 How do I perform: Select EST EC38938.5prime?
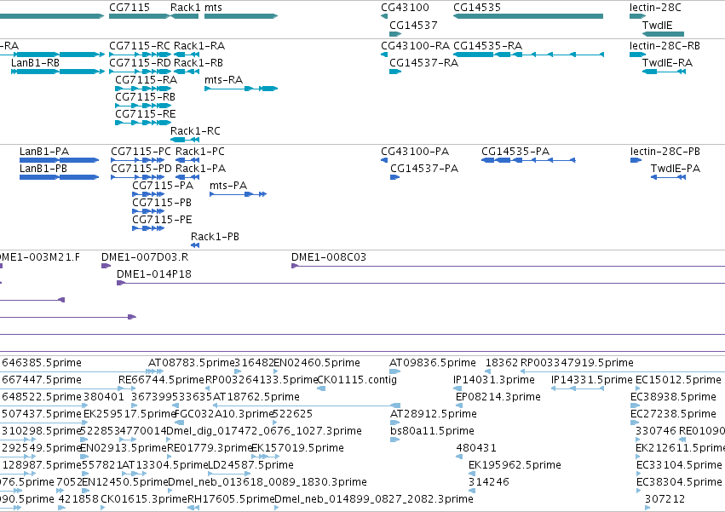(x=673, y=397)
